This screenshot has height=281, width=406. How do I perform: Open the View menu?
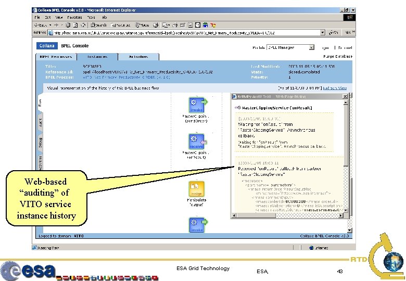coord(59,17)
